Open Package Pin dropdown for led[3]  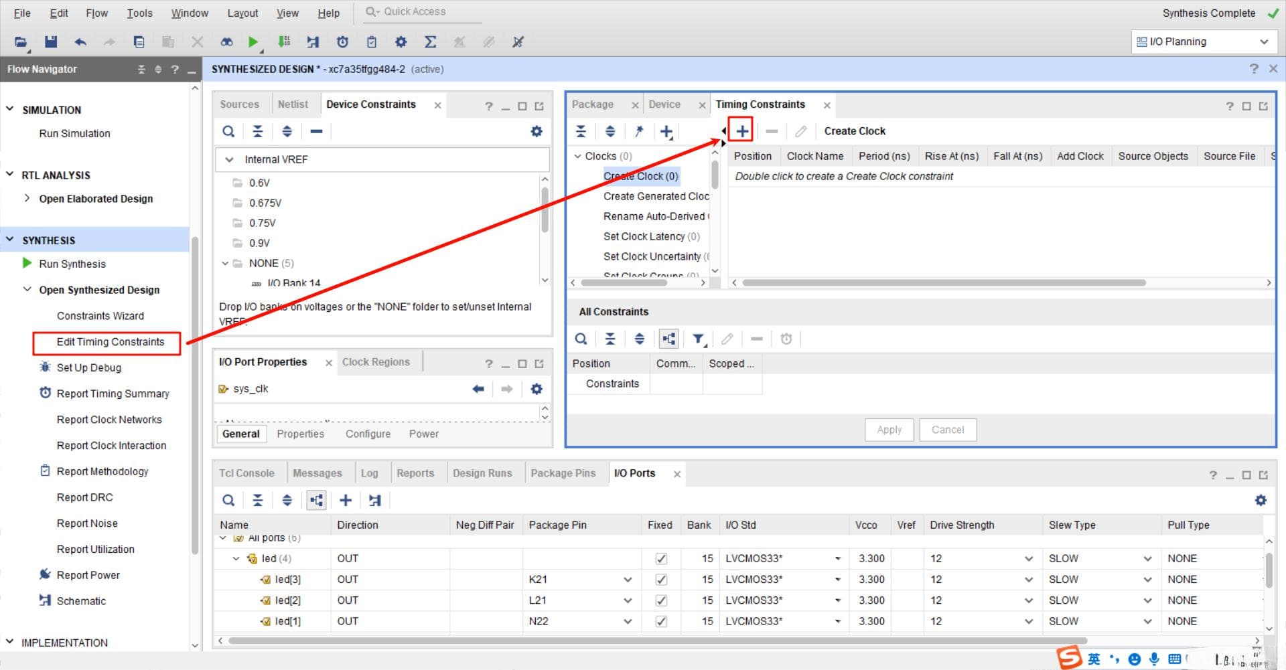[628, 580]
